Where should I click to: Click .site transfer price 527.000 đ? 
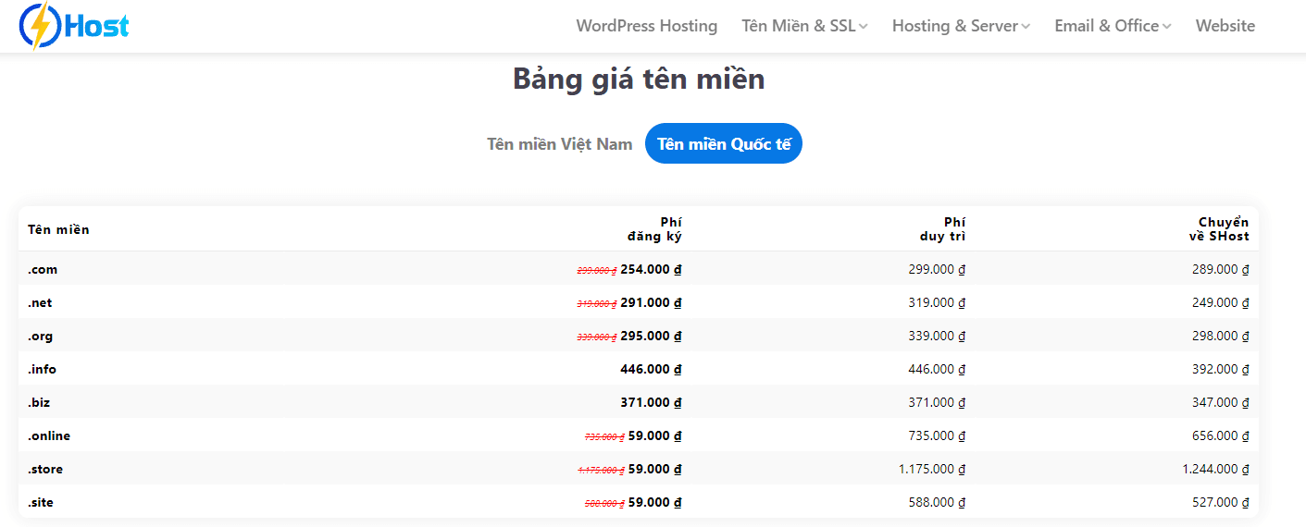[1221, 503]
